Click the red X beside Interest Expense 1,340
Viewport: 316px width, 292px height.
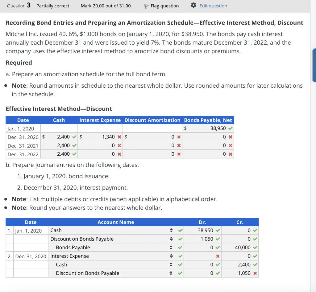(x=120, y=137)
